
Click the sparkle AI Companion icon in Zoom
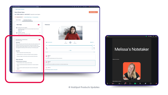[x=145, y=83]
